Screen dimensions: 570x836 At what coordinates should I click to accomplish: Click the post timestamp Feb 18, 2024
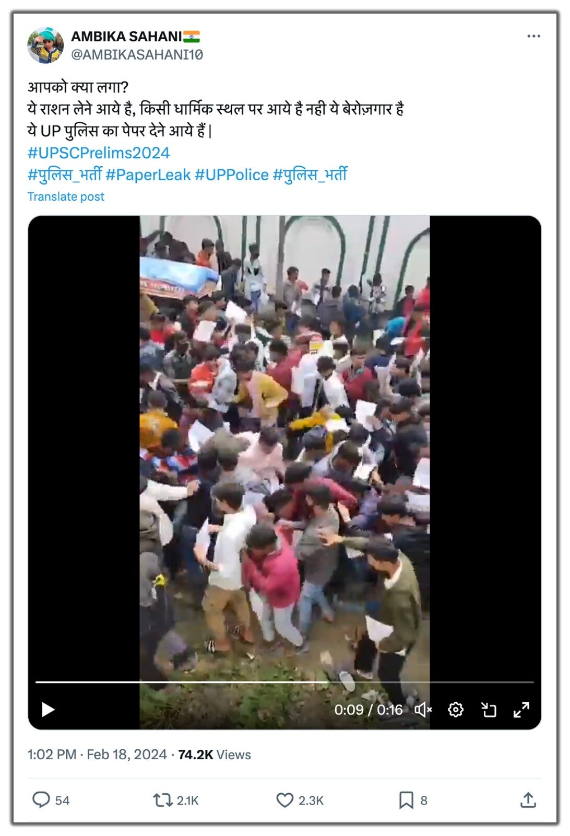(127, 754)
